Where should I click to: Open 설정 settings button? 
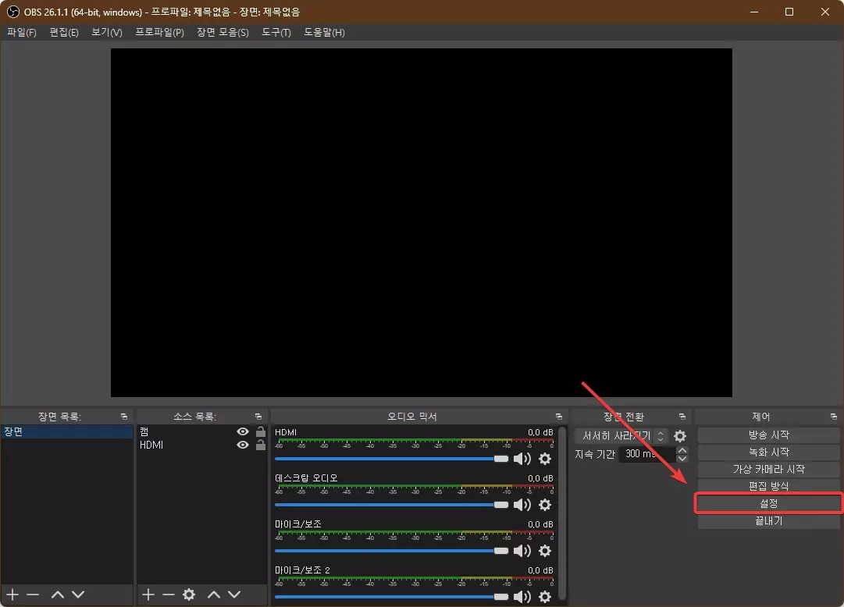point(768,504)
